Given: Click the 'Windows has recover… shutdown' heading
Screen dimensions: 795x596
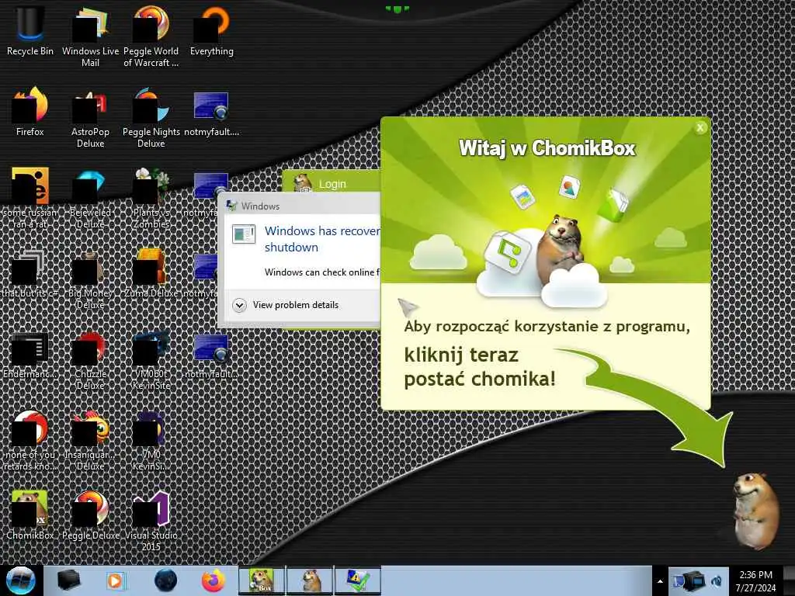Looking at the screenshot, I should [x=322, y=239].
